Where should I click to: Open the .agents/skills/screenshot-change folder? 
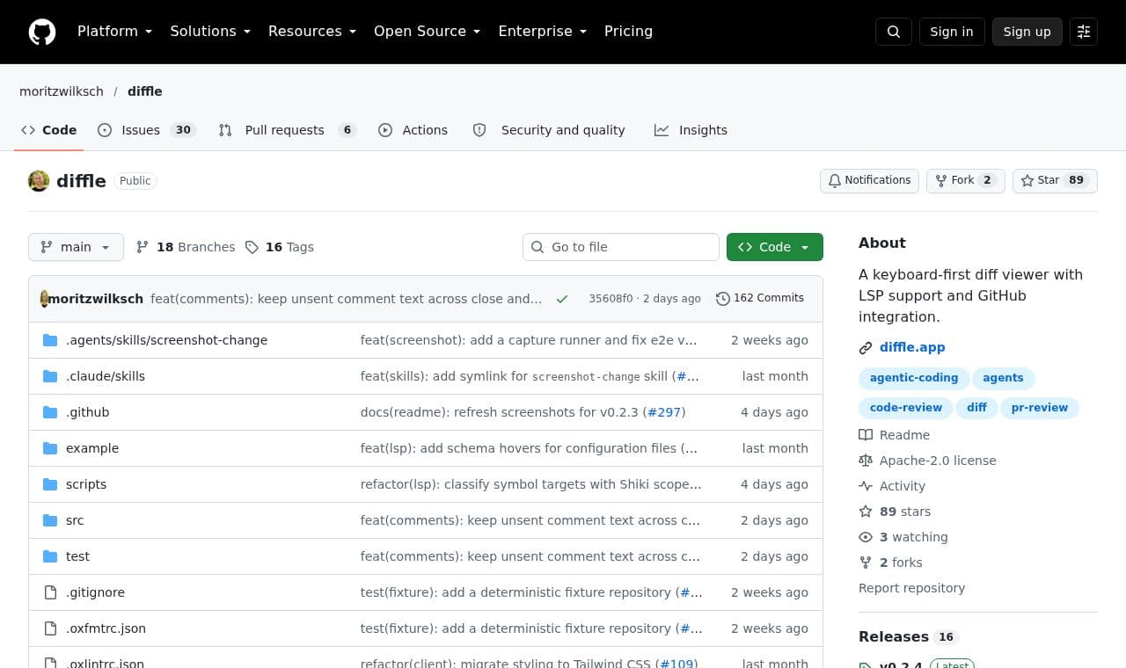[166, 340]
